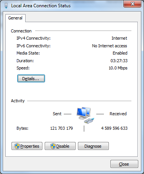Click the Duration value 03:27:33
The width and height of the screenshot is (144, 174).
(x=119, y=61)
